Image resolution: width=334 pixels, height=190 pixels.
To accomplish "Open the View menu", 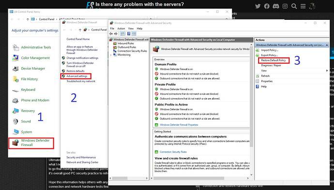I will [131, 29].
